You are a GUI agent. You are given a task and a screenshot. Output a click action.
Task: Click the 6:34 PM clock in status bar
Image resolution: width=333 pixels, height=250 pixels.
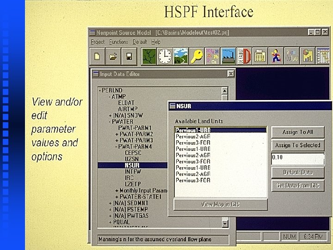click(313, 237)
